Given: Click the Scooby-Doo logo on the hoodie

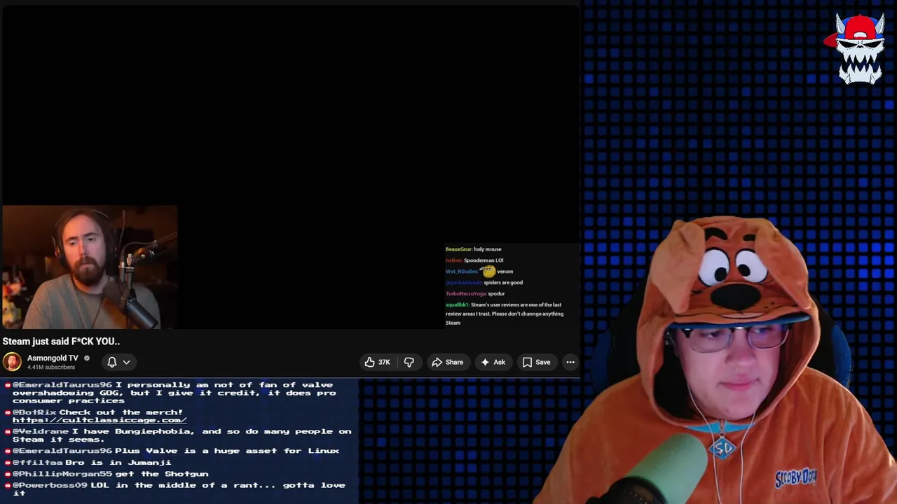Looking at the screenshot, I should [796, 477].
